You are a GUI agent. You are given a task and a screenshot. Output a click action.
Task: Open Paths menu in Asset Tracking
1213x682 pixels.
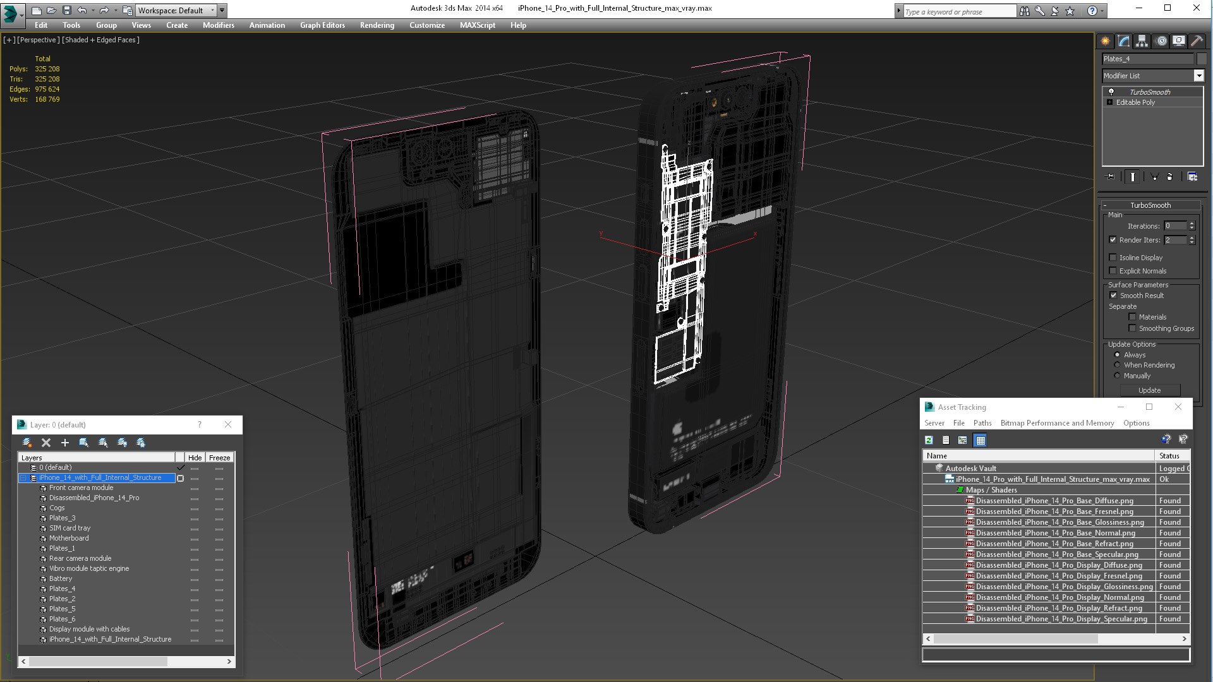[x=982, y=423]
